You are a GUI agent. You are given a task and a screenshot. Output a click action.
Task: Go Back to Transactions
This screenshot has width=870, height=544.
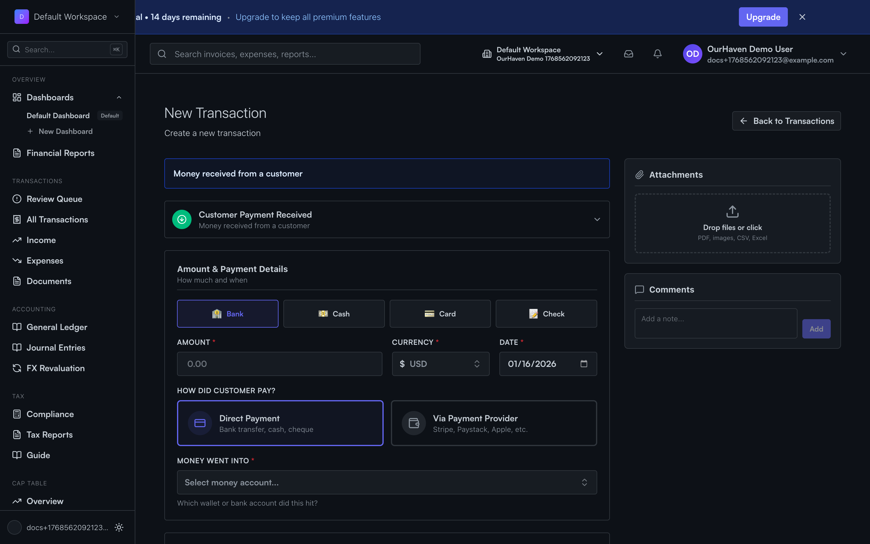pos(786,121)
